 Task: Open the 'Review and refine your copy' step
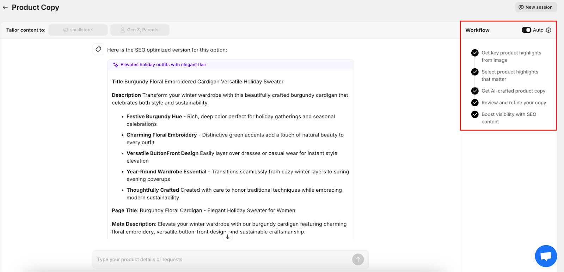pos(514,103)
